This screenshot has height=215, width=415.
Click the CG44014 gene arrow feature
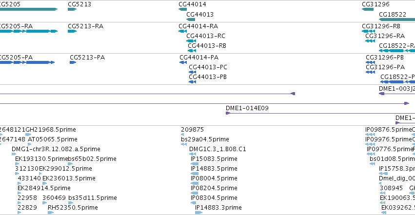click(x=182, y=9)
